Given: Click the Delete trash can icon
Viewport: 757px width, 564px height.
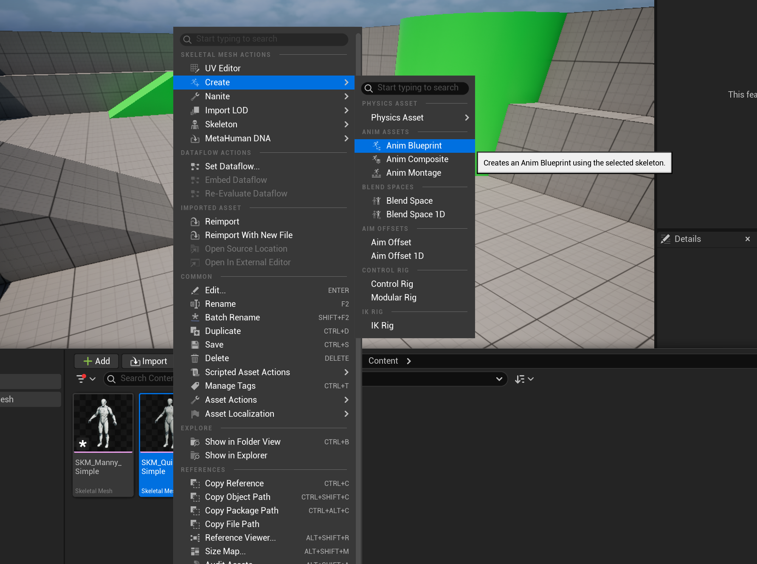Looking at the screenshot, I should coord(195,359).
